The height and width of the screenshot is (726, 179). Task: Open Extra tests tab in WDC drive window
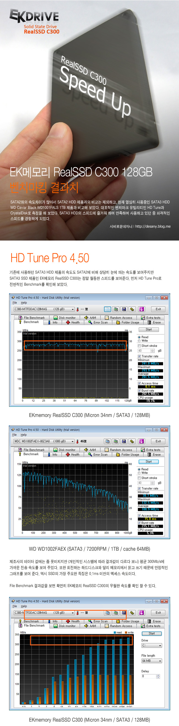point(151,450)
